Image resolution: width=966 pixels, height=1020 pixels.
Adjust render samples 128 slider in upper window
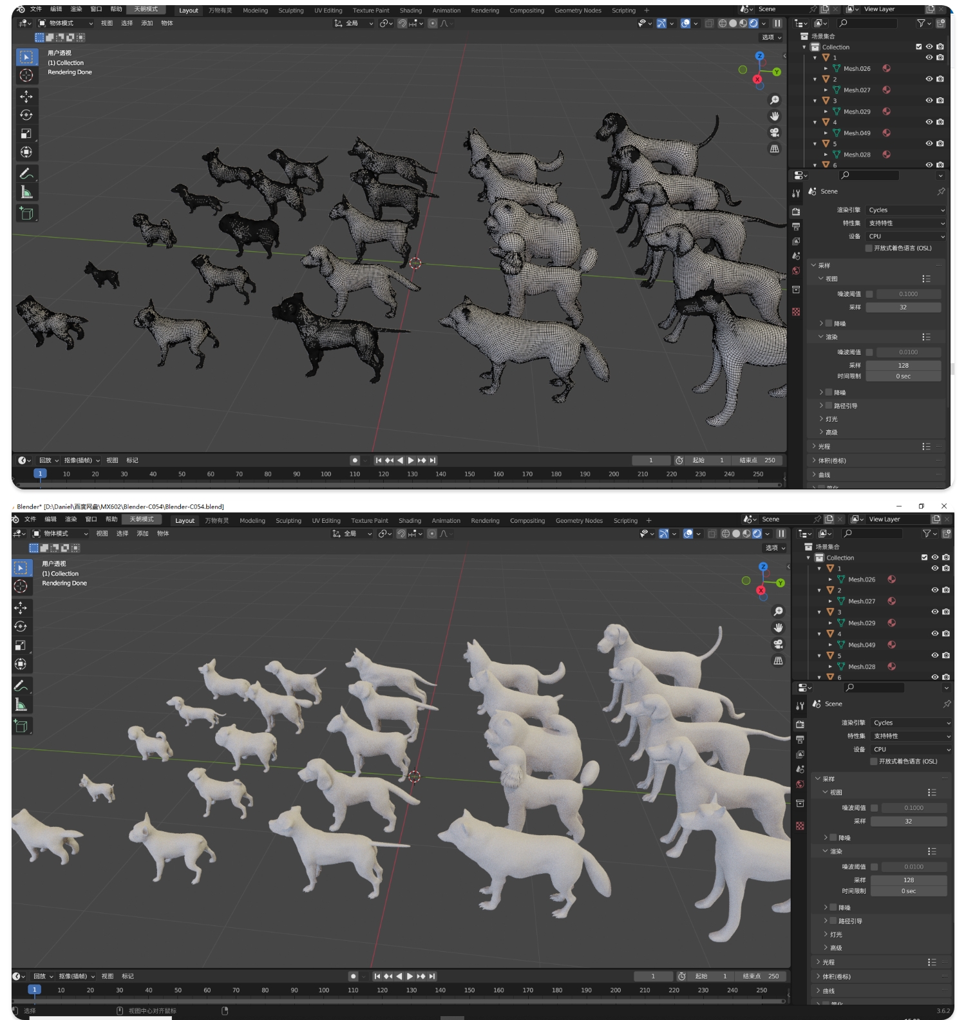(903, 365)
